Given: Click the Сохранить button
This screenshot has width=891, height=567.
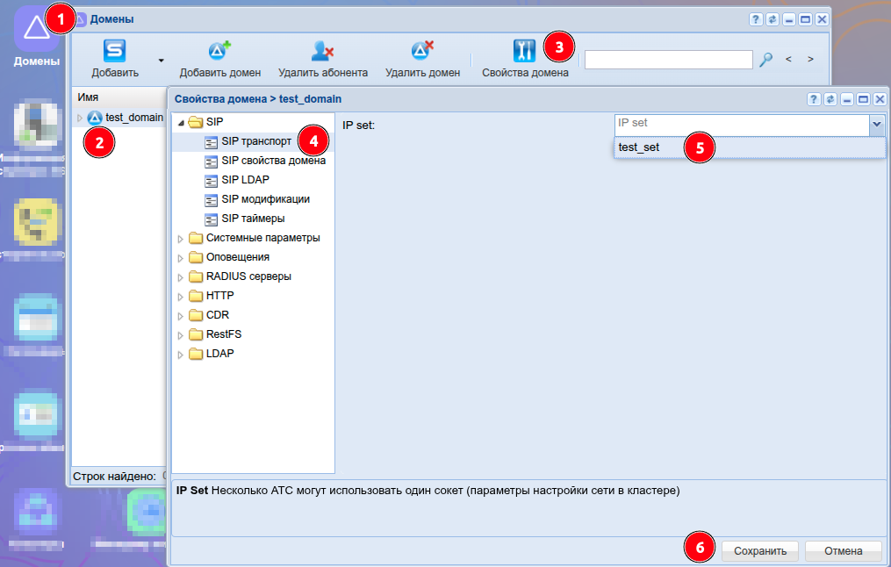Looking at the screenshot, I should (x=759, y=551).
